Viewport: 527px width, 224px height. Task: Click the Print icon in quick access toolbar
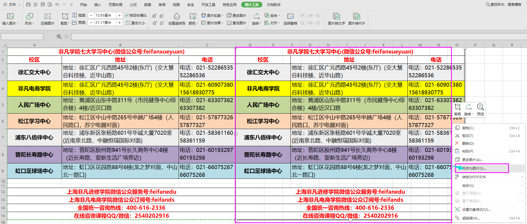pos(43,5)
